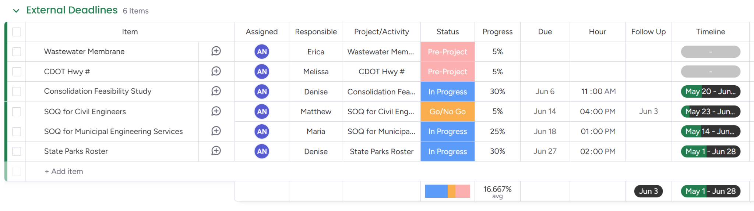Open updates for Consolidation Feasibility Study
The width and height of the screenshot is (754, 211).
[x=216, y=91]
